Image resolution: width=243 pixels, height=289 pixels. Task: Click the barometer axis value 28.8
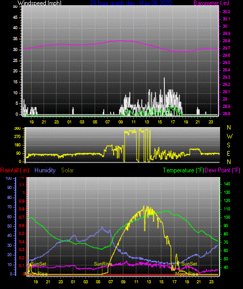pos(226,114)
